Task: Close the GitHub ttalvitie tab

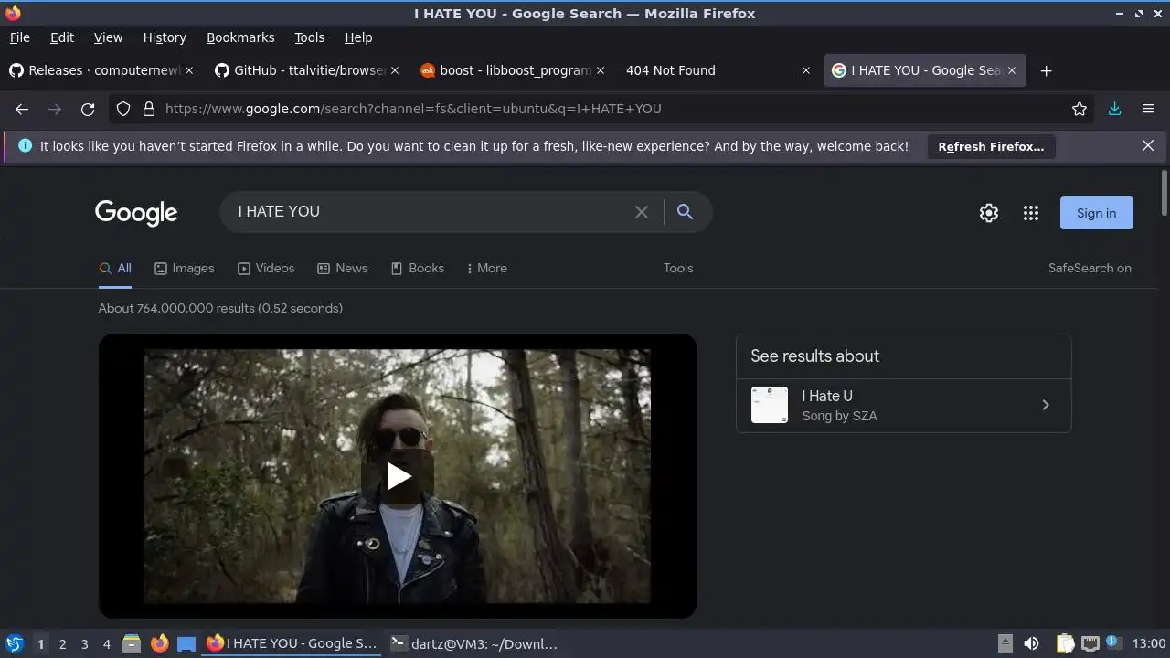Action: [x=395, y=70]
